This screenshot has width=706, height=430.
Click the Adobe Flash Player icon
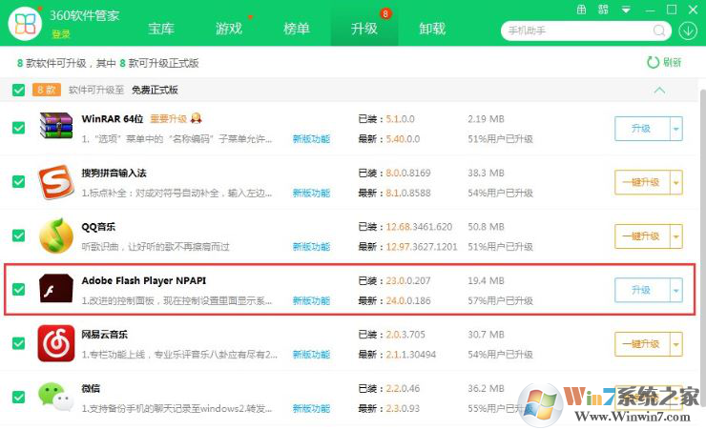pyautogui.click(x=56, y=289)
